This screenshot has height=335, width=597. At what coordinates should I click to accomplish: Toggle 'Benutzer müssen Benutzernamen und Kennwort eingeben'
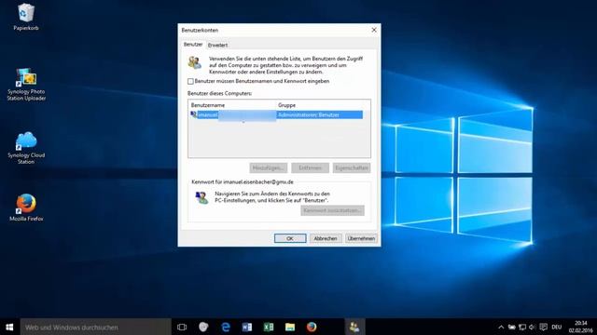tap(190, 81)
